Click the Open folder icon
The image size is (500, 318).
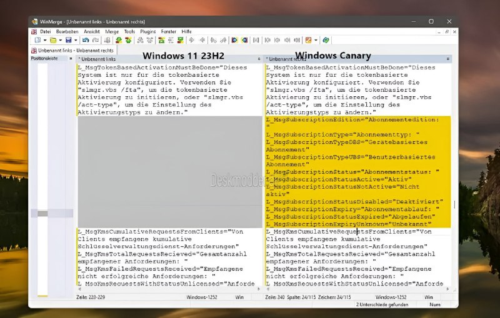pyautogui.click(x=52, y=40)
